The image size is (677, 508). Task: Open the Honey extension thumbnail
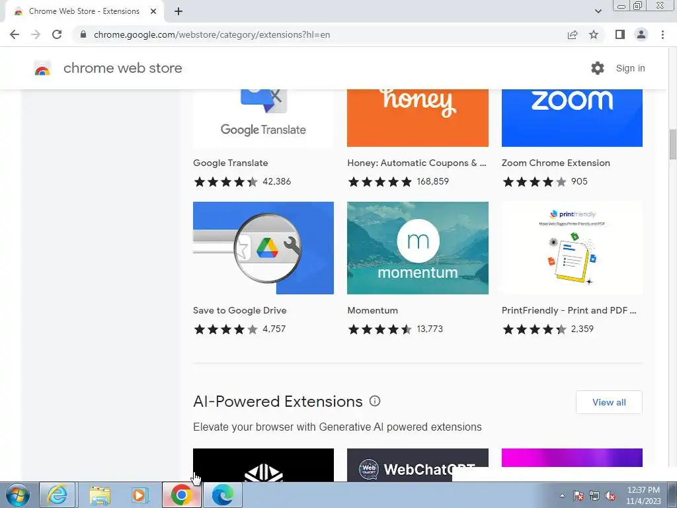point(418,118)
